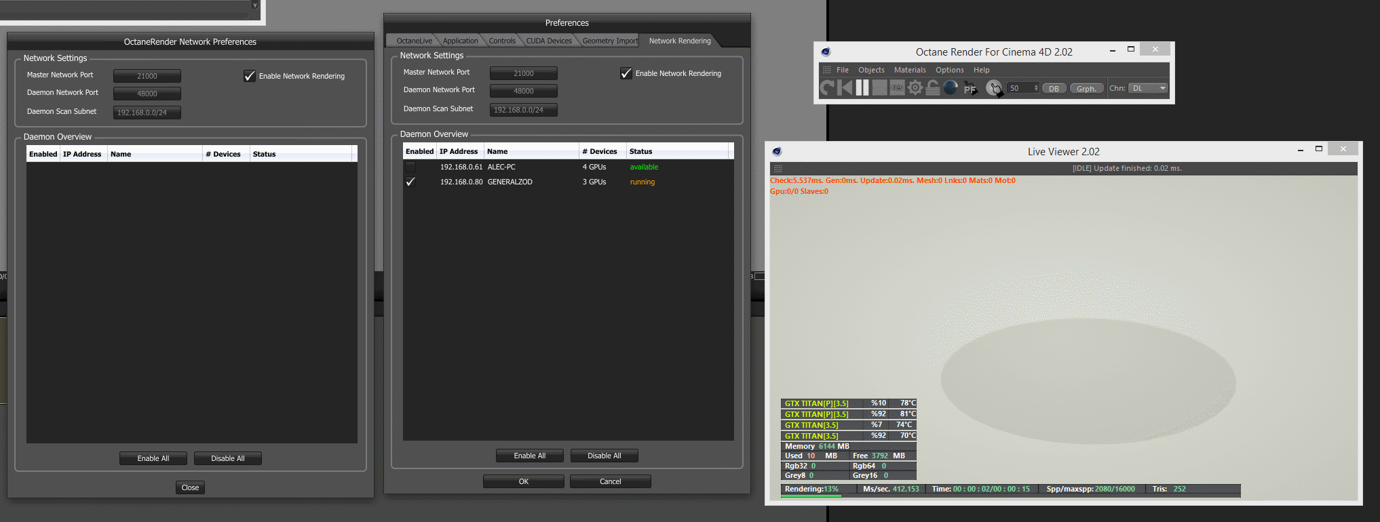Image resolution: width=1380 pixels, height=522 pixels.
Task: Click the blue sphere clay-mode icon
Action: point(951,87)
